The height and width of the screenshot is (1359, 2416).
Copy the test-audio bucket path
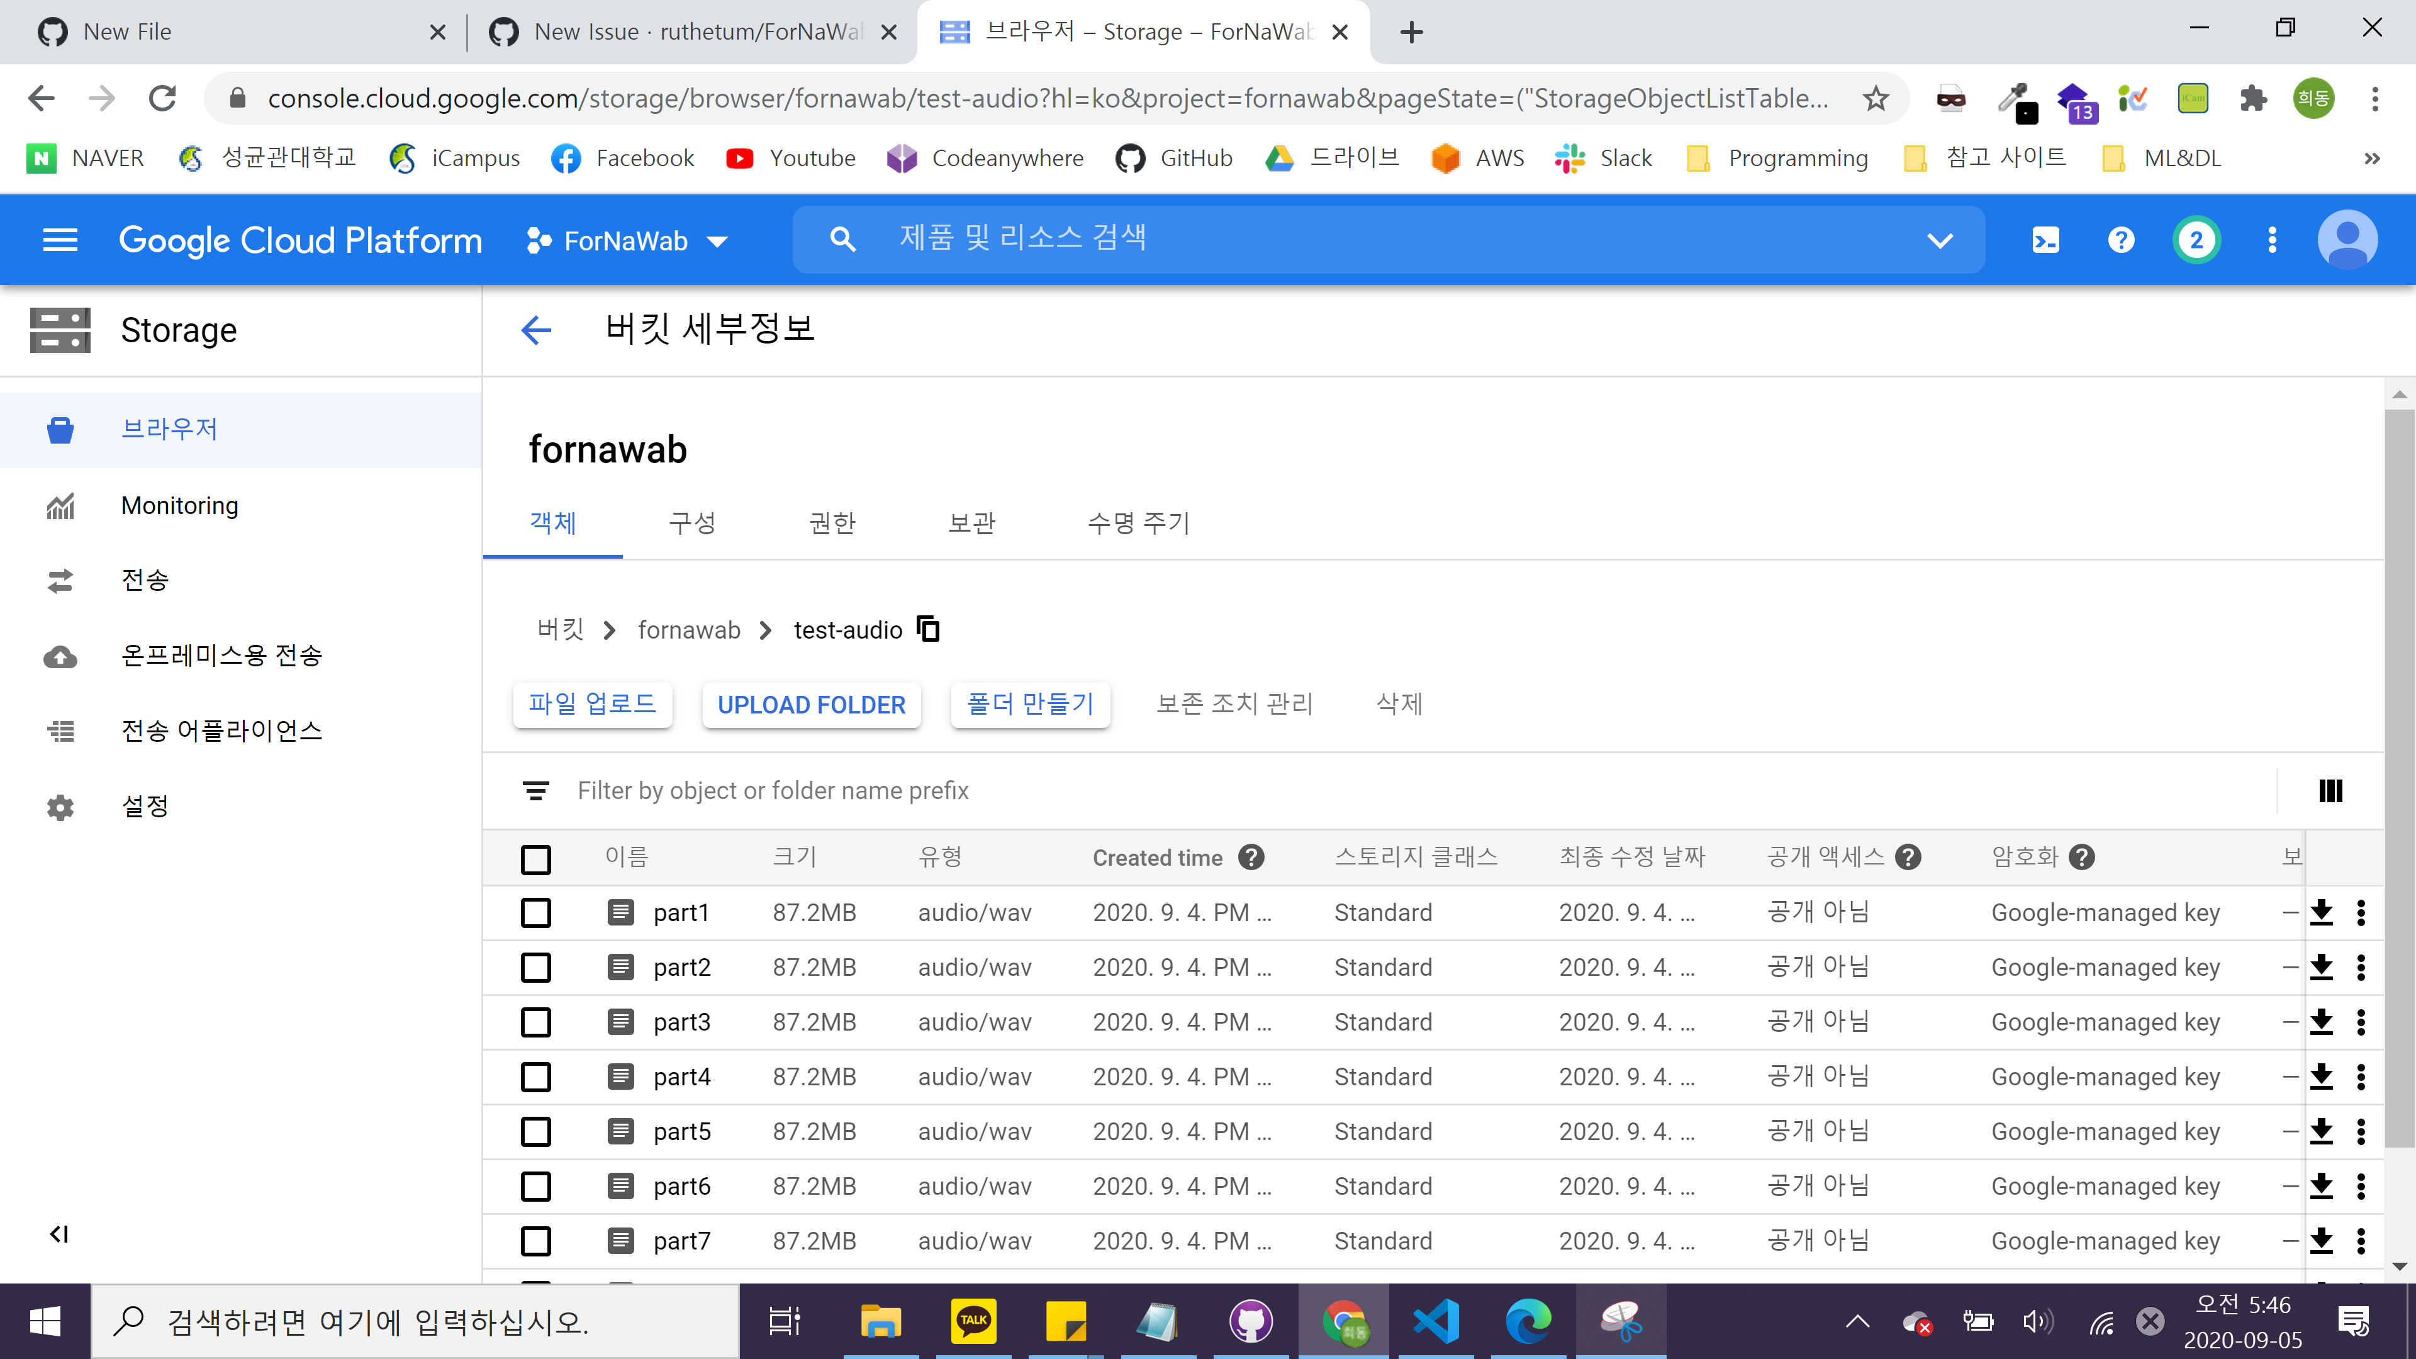[x=927, y=629]
